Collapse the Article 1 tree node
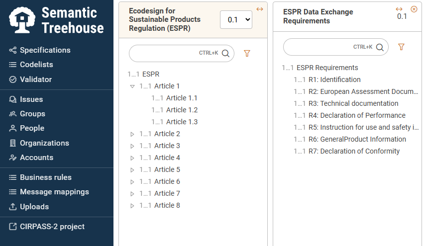Screen dimensions: 425x246 point(132,86)
